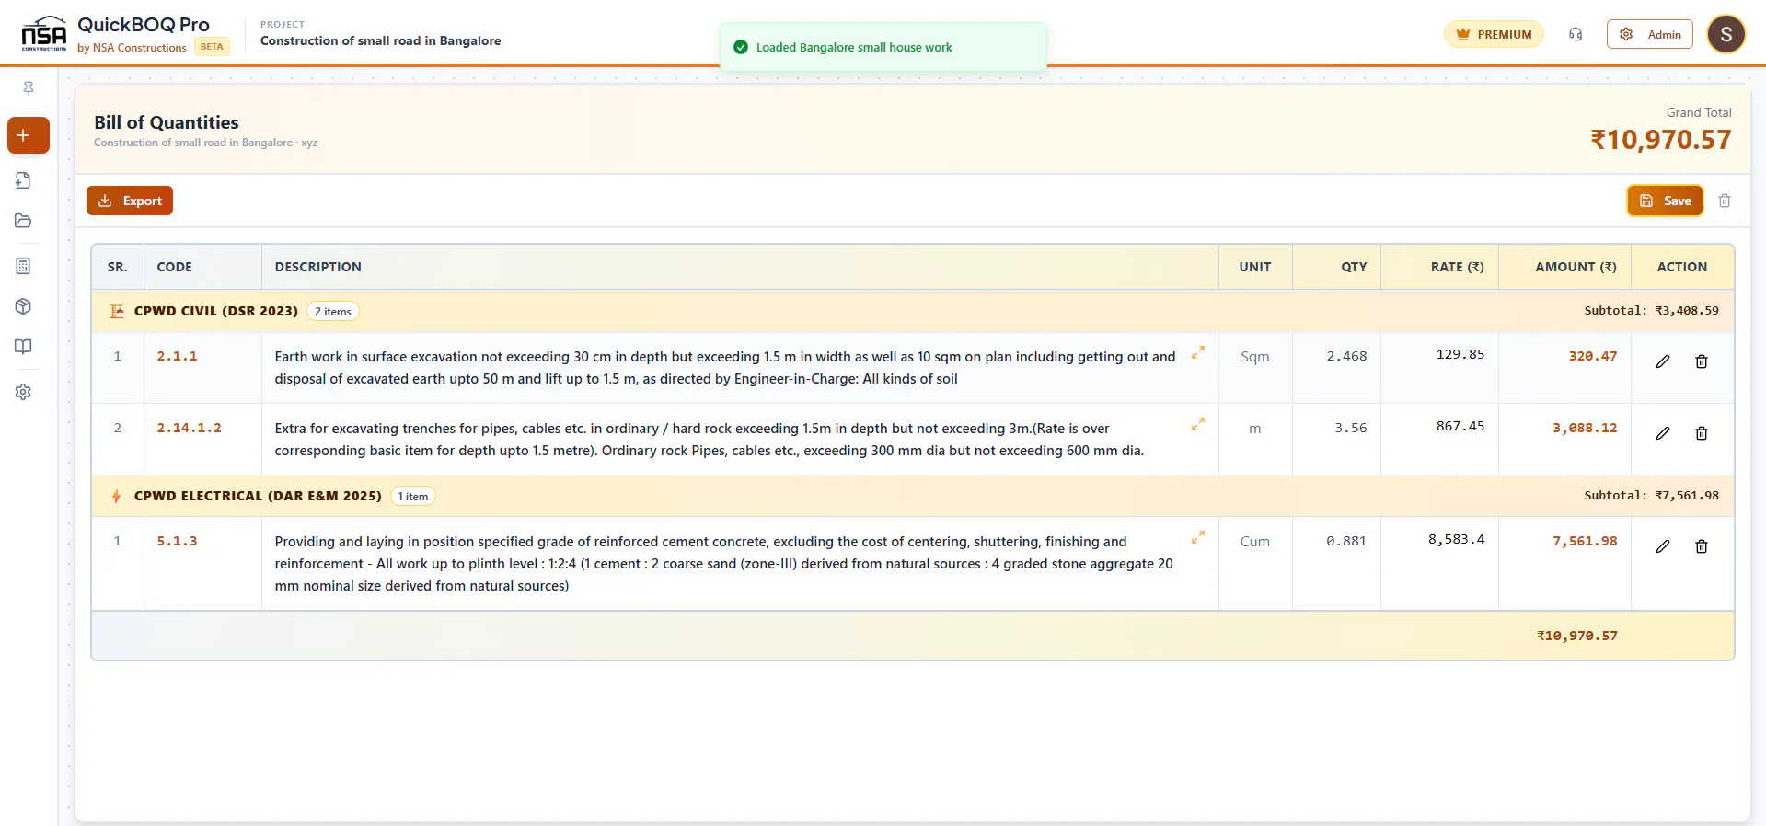Delete the whole BOQ with trash icon beside Save

click(x=1725, y=201)
